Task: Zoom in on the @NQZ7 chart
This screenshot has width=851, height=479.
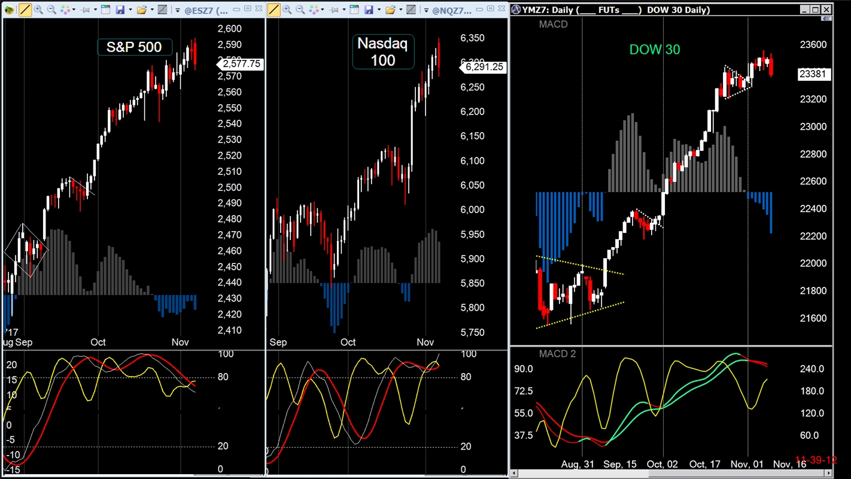Action: pos(287,10)
